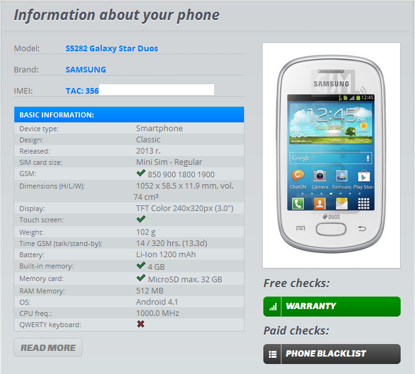The height and width of the screenshot is (374, 415).
Task: Click the signal bars icon on Warranty button
Action: tap(273, 307)
